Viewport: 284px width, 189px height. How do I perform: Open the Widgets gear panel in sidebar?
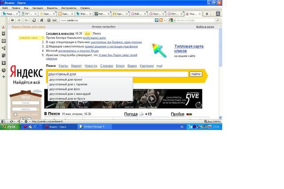[4, 41]
